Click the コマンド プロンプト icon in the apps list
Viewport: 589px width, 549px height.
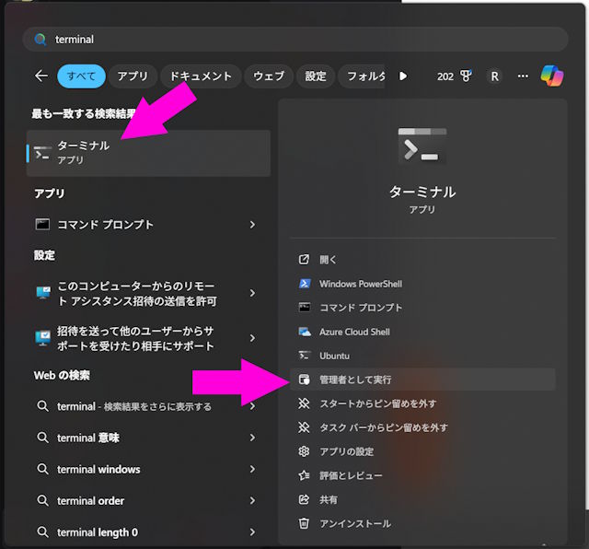click(42, 225)
